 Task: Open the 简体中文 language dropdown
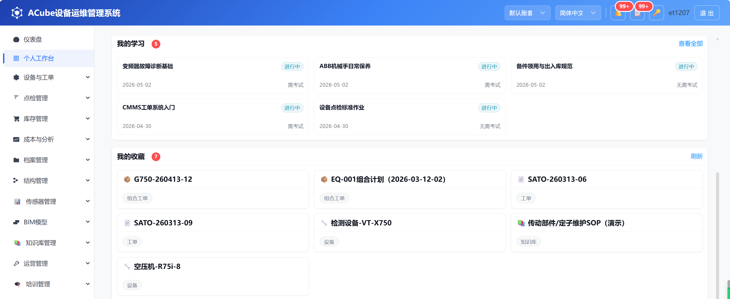[x=578, y=13]
